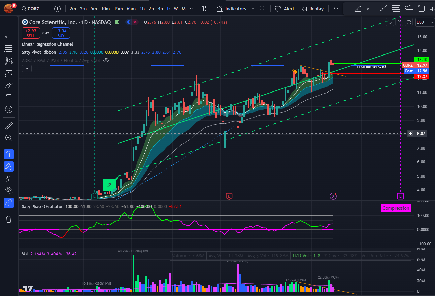Viewport: 435px width, 296px height.
Task: Toggle the lock all drawings mode
Action: (8, 179)
